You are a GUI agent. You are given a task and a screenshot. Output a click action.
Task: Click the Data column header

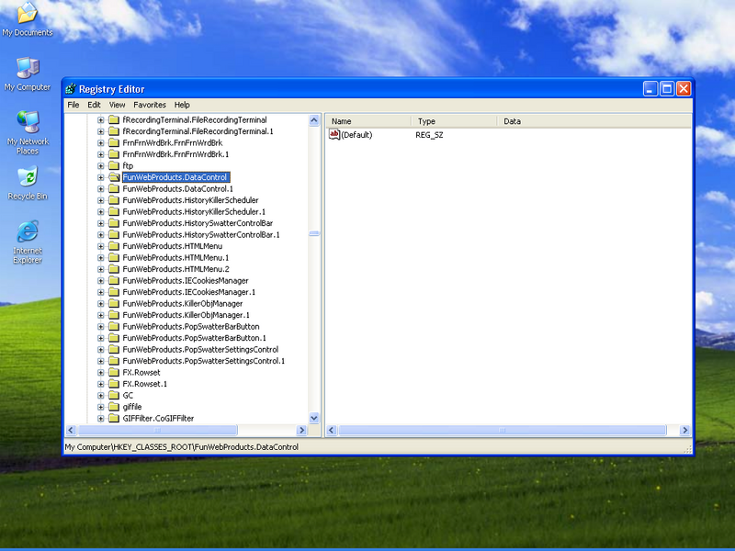594,121
